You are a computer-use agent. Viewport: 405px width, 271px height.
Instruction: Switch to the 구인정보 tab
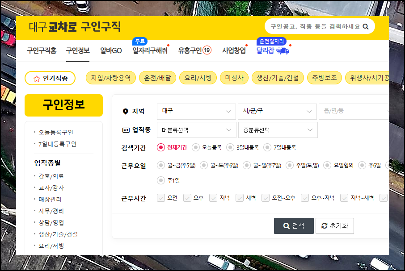coord(78,50)
